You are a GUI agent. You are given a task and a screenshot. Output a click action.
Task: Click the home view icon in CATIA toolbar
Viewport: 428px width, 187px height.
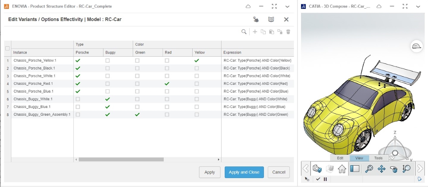(342, 169)
